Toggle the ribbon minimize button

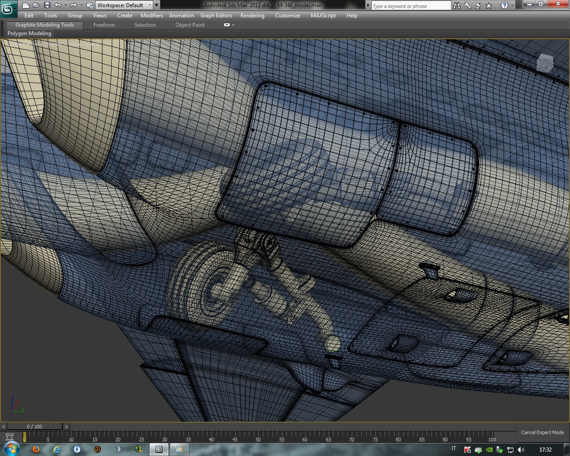227,25
